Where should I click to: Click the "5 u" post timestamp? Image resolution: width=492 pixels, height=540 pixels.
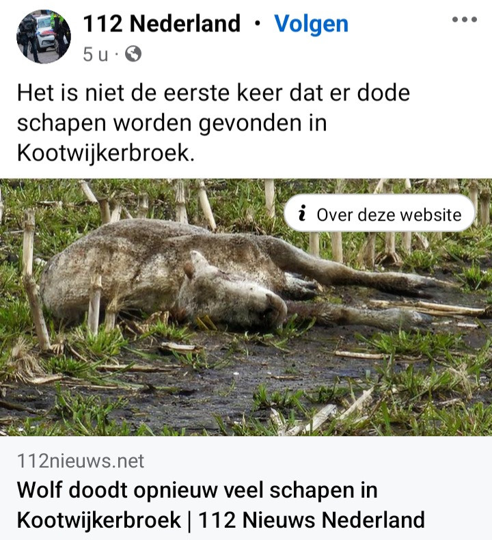tap(96, 55)
